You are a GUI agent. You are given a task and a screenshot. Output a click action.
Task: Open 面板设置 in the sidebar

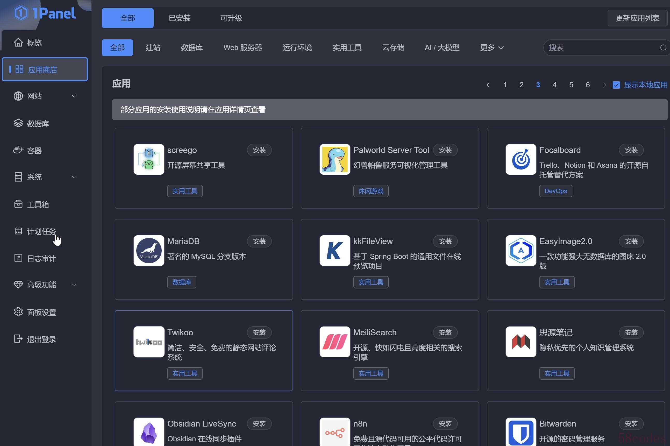click(41, 312)
